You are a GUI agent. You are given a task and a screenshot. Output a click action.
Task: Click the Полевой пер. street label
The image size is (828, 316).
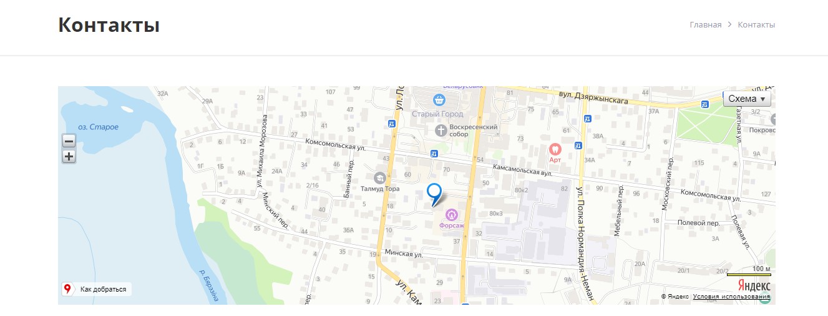(699, 223)
